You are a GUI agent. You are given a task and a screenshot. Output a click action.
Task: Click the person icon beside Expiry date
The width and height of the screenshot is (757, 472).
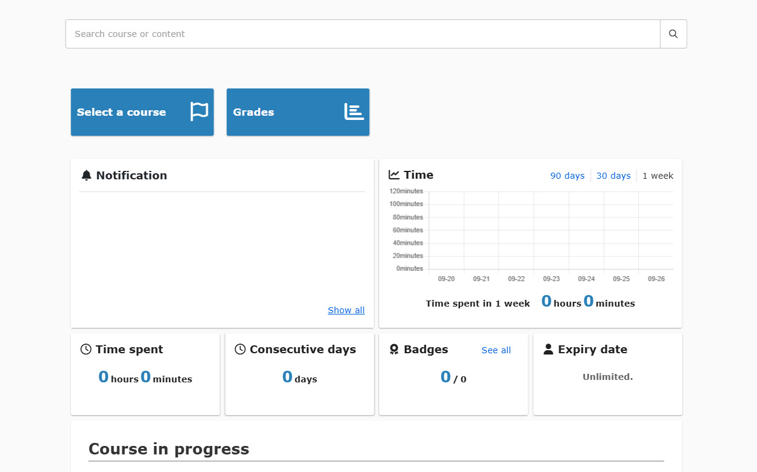pos(549,350)
